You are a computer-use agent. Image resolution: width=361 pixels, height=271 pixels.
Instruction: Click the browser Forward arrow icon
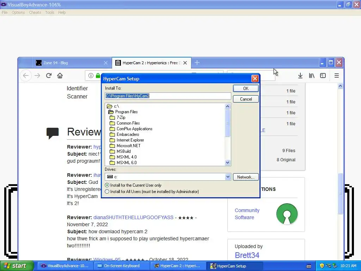coord(37,76)
